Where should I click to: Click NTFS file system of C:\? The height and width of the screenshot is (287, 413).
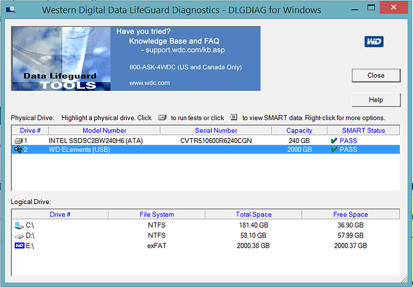[x=157, y=225]
